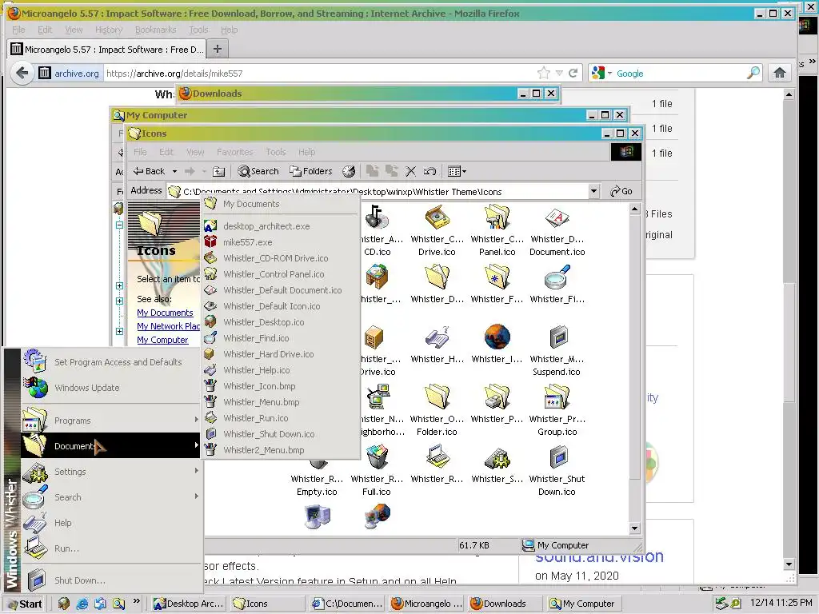
Task: Click Run... in the Start menu
Action: (x=110, y=548)
